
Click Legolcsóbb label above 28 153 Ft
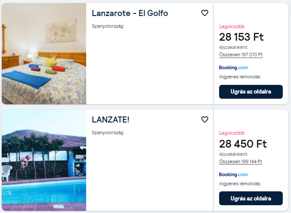click(232, 26)
